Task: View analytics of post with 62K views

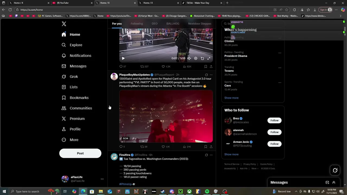Action: (187, 66)
